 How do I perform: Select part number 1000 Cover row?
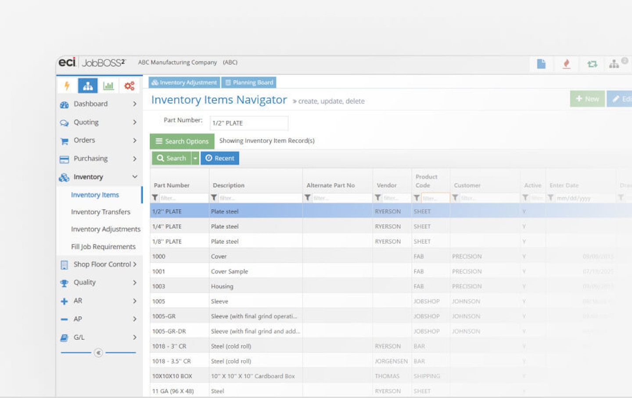391,256
